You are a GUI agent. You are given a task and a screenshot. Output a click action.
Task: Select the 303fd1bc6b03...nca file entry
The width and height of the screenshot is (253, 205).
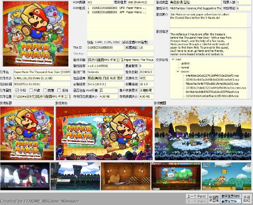[212, 80]
